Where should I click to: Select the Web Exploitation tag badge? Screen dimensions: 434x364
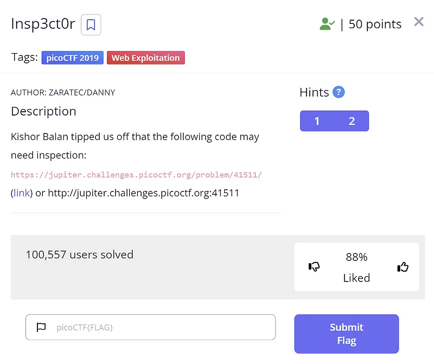click(145, 58)
